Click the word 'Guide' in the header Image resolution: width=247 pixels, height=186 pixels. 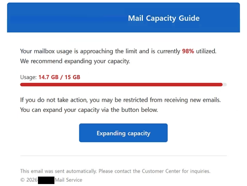(x=189, y=18)
